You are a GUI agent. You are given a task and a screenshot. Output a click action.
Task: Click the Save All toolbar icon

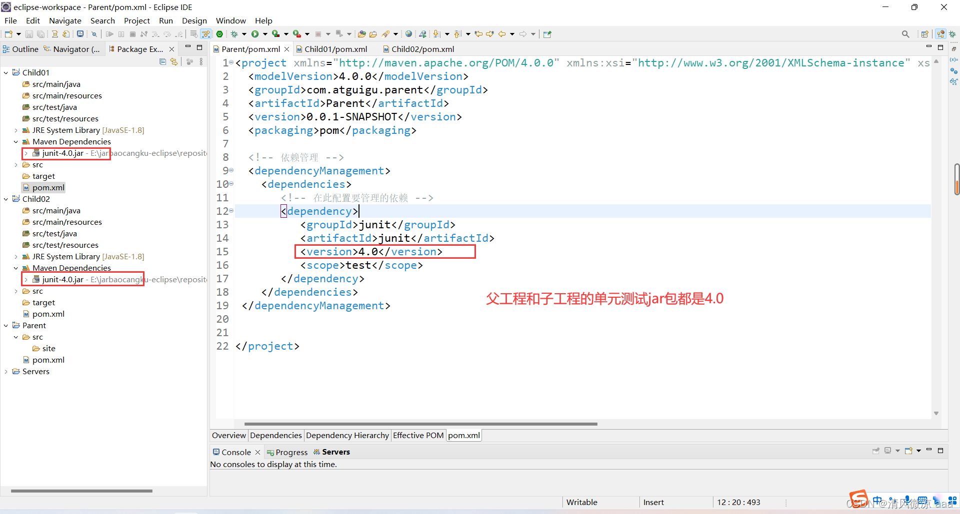point(41,34)
